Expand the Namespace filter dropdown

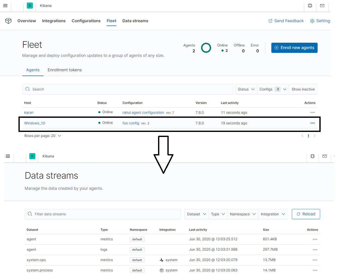(x=243, y=214)
